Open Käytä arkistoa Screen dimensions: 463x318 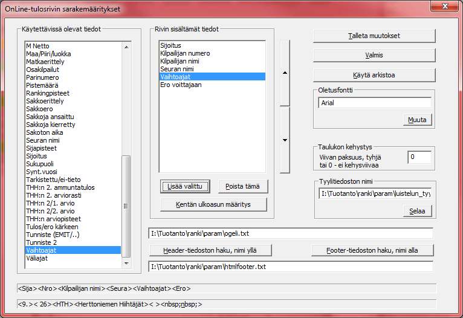pos(374,75)
